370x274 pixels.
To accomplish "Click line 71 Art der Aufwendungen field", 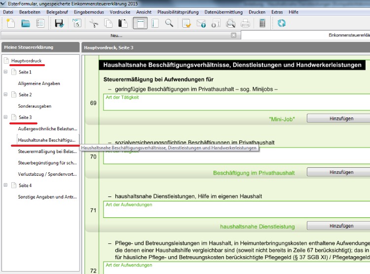I will [x=236, y=209].
